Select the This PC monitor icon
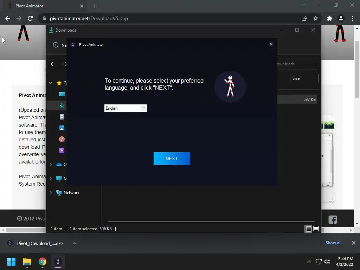This screenshot has height=270, width=360. pyautogui.click(x=59, y=179)
